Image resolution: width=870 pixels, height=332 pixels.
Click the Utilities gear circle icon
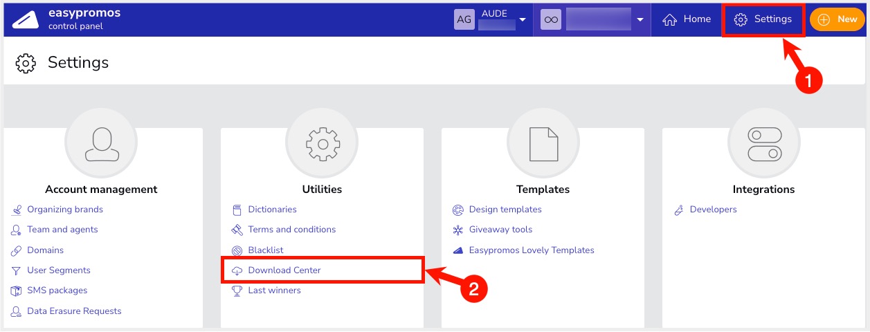(322, 142)
